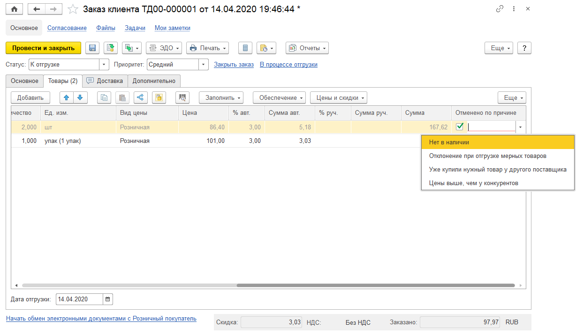Navigate forward with the right arrow
Image resolution: width=576 pixels, height=336 pixels.
(x=53, y=9)
